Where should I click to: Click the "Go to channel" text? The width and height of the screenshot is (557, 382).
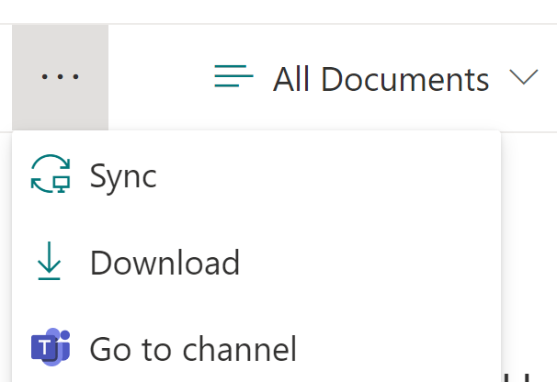tap(193, 349)
